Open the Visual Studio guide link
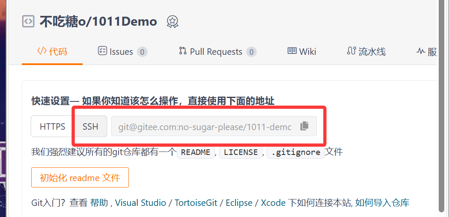The height and width of the screenshot is (217, 449). point(140,203)
